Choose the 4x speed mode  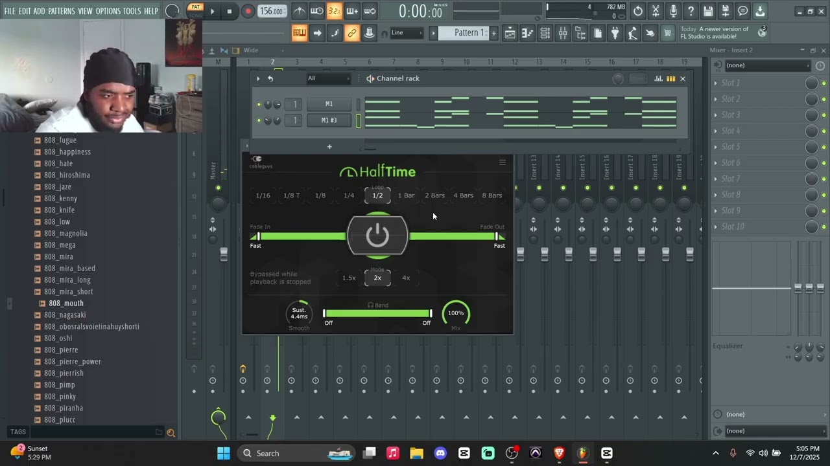tap(406, 278)
